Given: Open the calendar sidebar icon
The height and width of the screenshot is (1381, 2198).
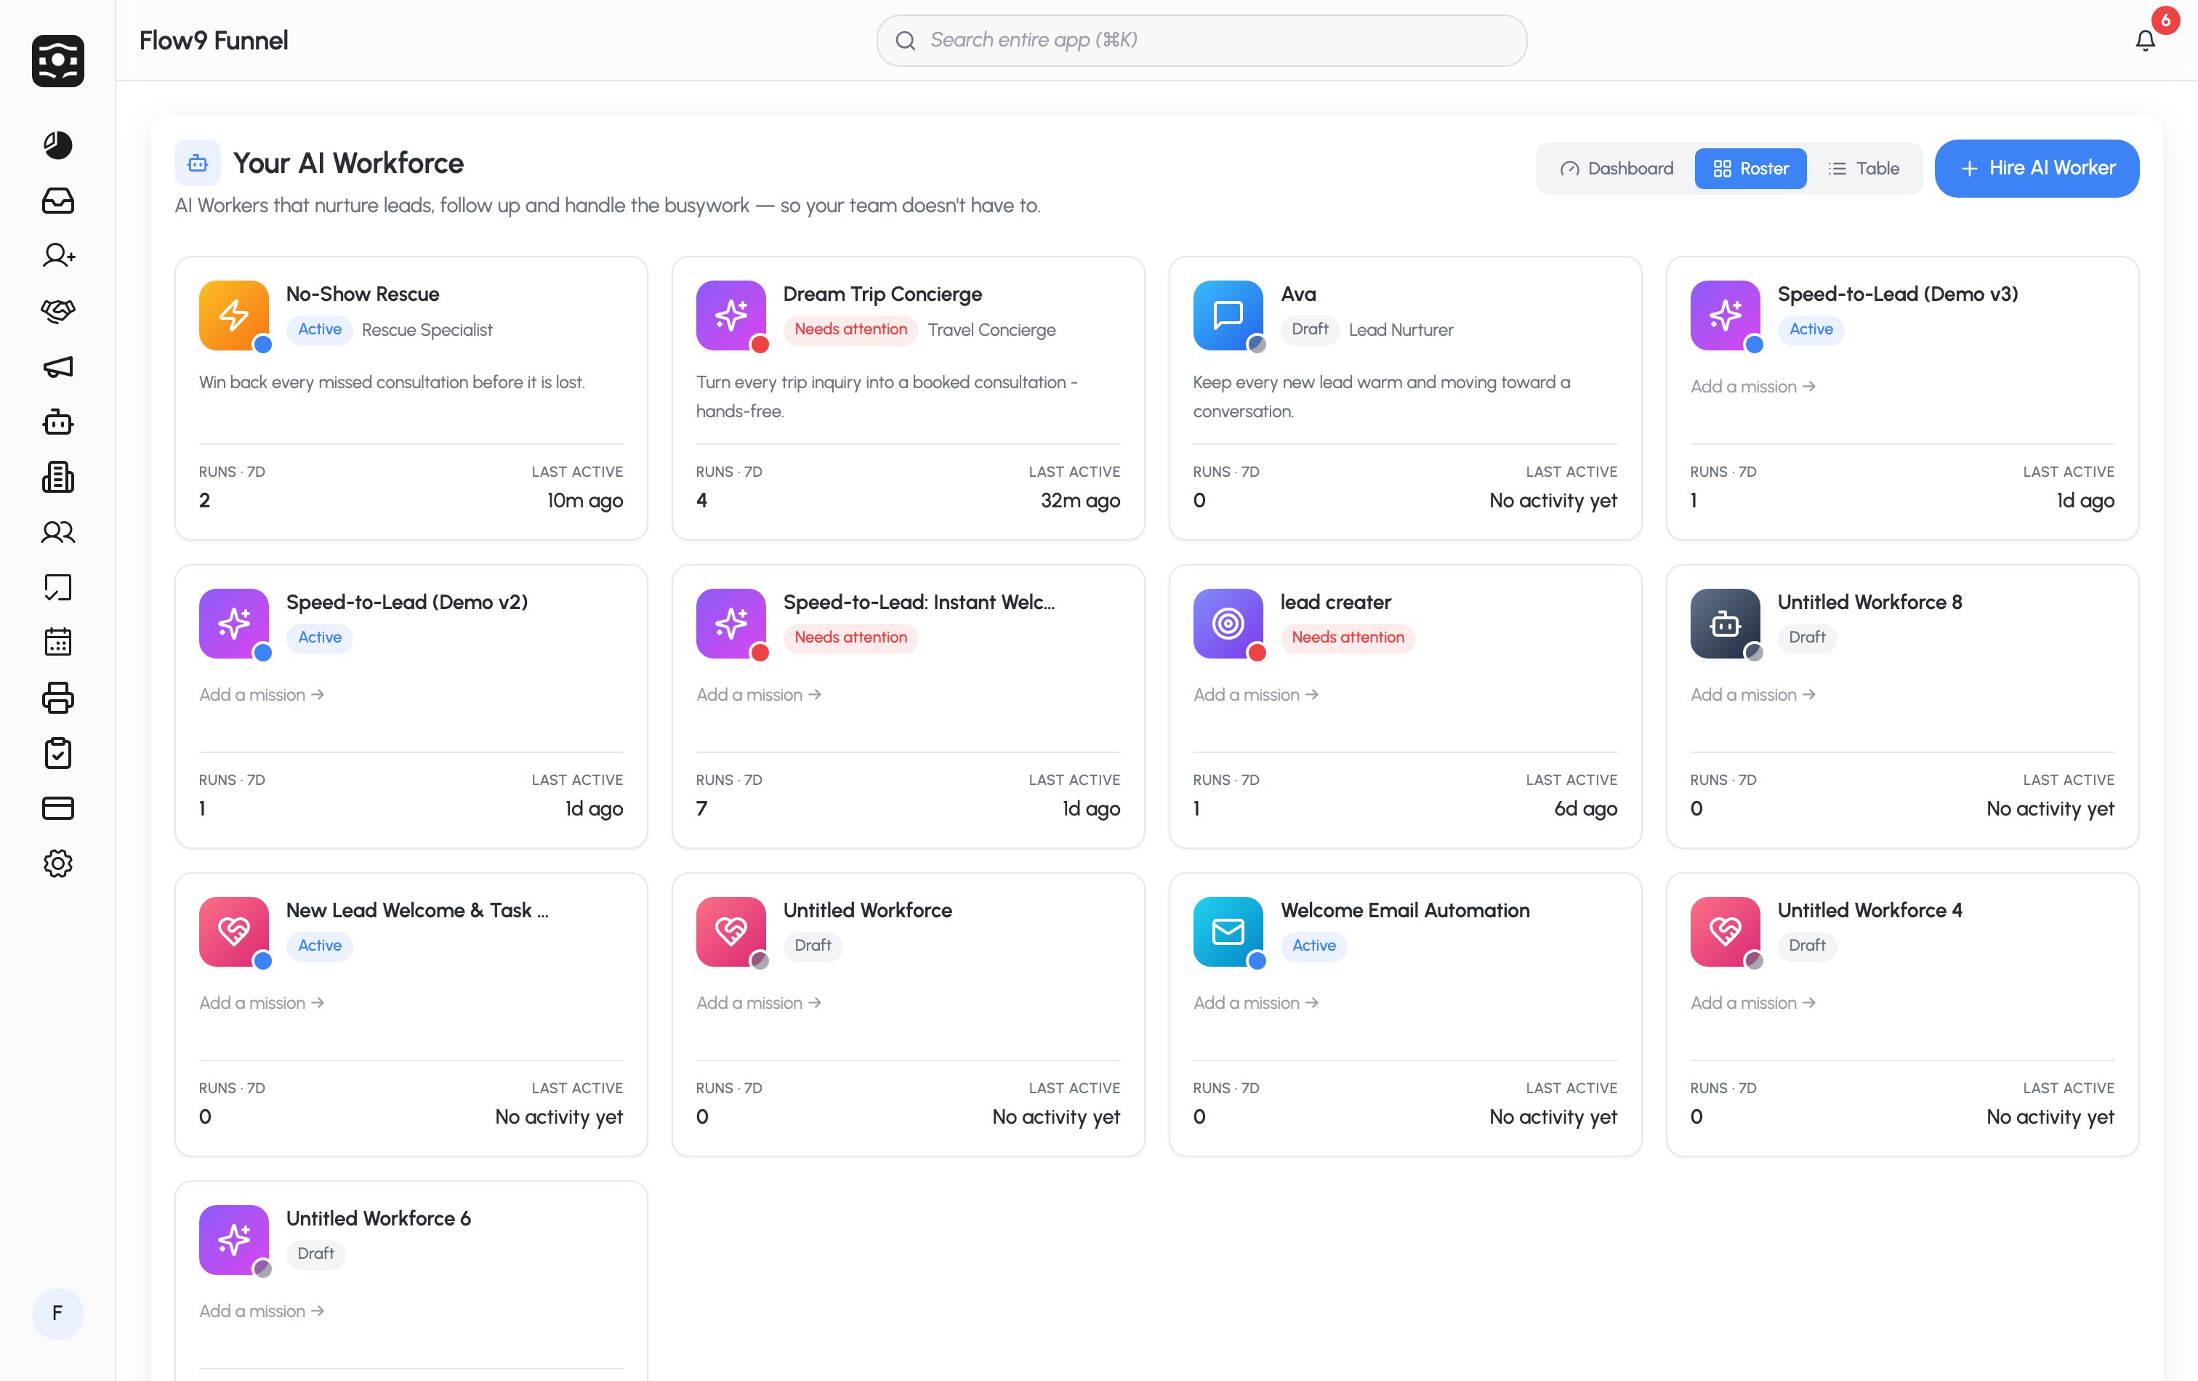Looking at the screenshot, I should tap(57, 643).
